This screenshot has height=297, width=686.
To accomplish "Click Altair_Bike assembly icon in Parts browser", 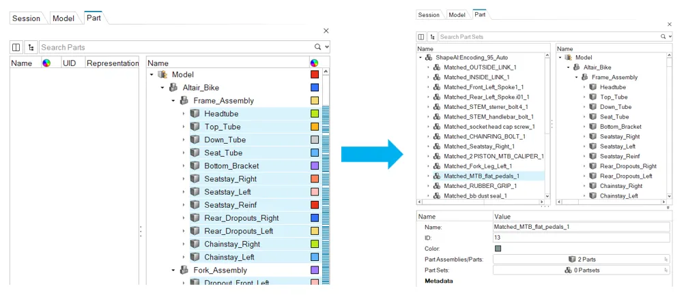I will pos(173,87).
